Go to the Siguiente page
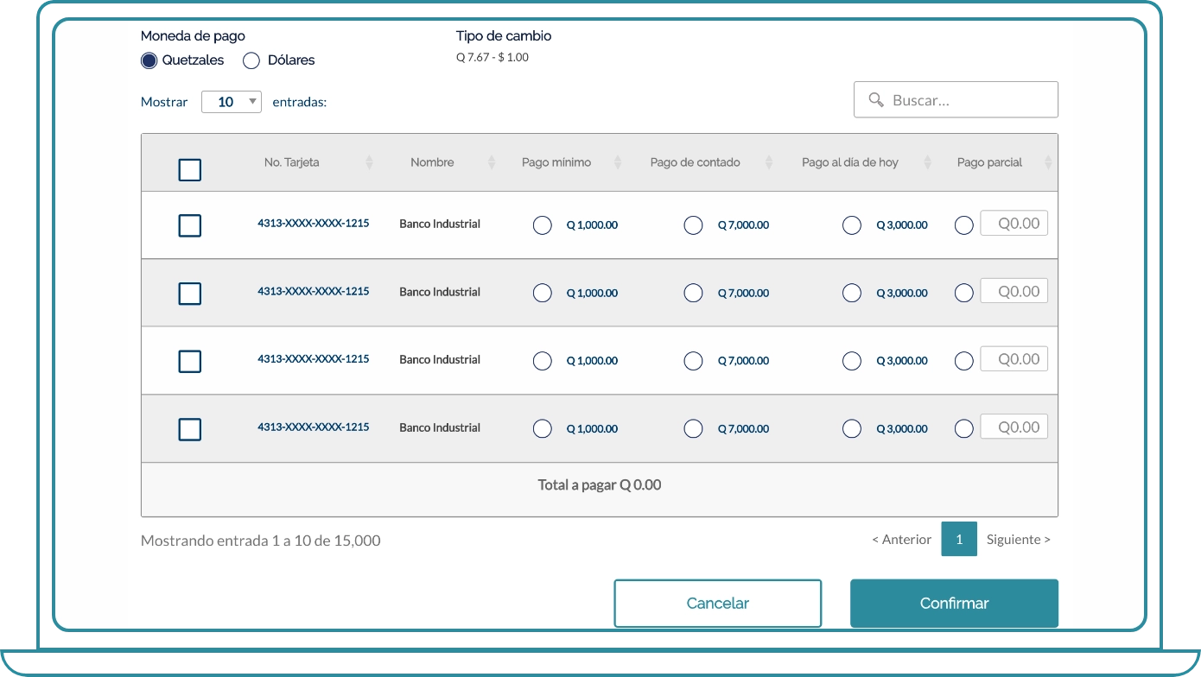 click(1019, 540)
